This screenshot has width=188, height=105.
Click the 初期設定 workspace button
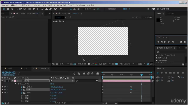(x=112, y=9)
